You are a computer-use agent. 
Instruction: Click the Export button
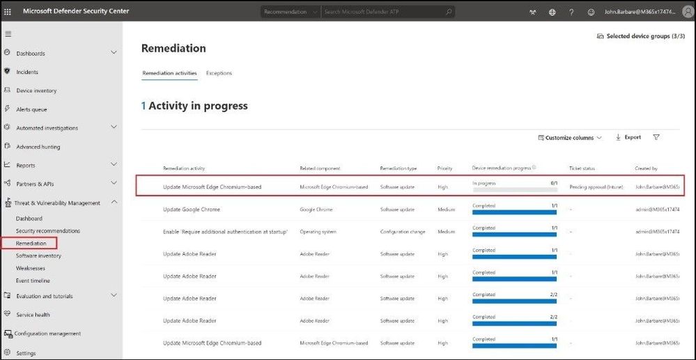(628, 138)
